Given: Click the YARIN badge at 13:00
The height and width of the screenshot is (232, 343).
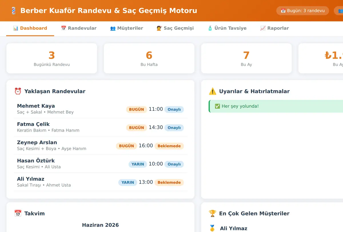Looking at the screenshot, I should 128,183.
